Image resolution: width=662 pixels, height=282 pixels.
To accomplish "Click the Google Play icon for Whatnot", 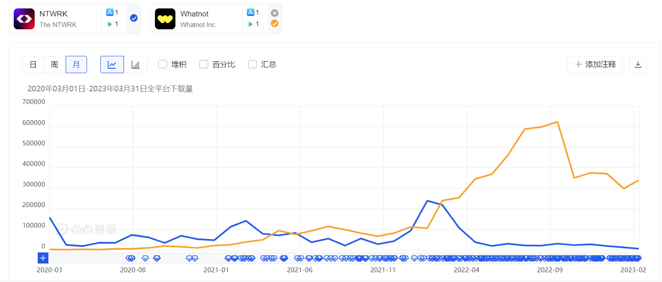I will tap(250, 24).
